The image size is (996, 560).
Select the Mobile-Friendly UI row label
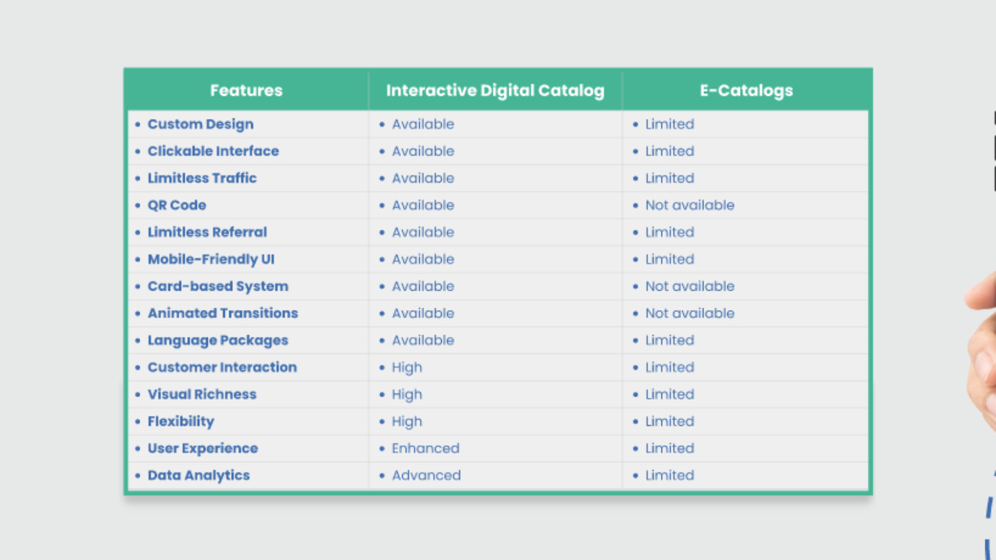pos(210,259)
